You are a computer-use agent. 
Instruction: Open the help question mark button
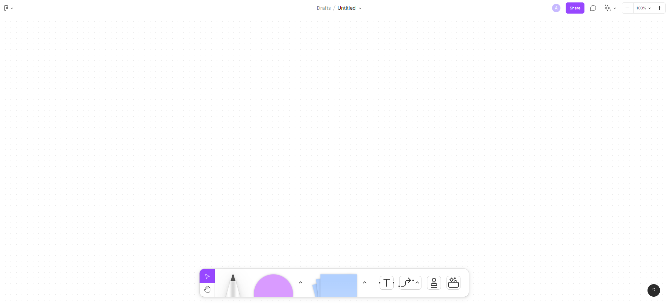click(654, 290)
